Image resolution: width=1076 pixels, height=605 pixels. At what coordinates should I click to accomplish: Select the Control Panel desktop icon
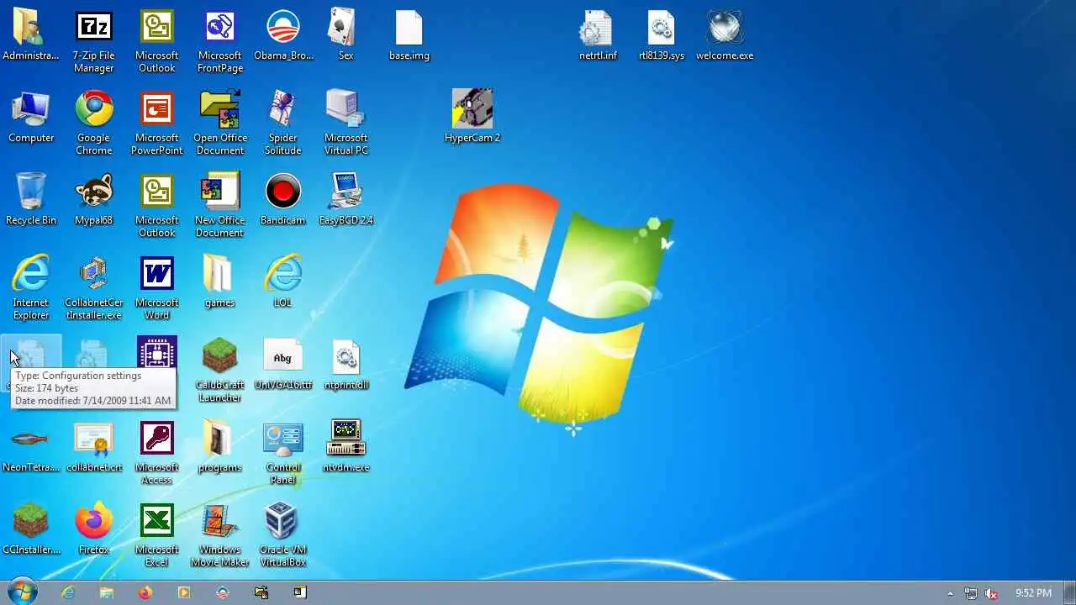[282, 453]
